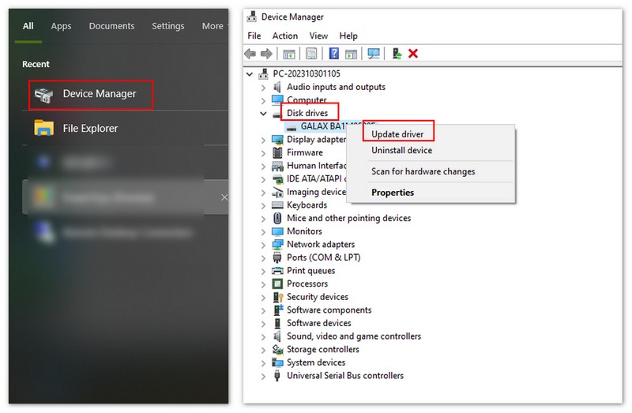Click the Properties toolbar icon
This screenshot has width=632, height=413.
click(312, 54)
